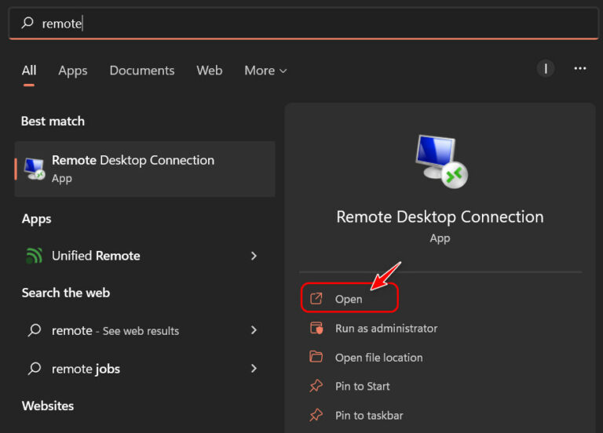
Task: Click the user account avatar button
Action: (546, 69)
